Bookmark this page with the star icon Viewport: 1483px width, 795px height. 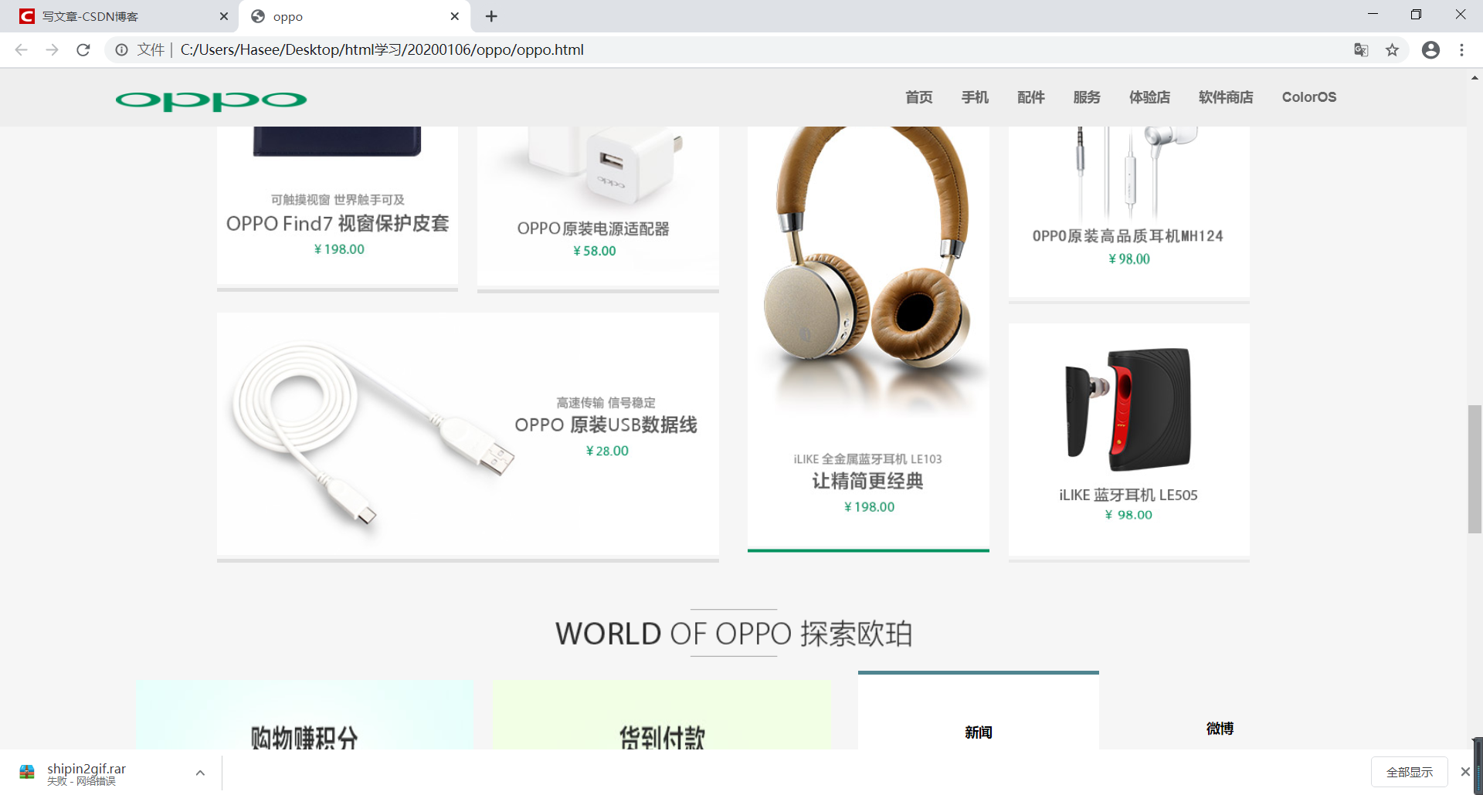[x=1393, y=49]
